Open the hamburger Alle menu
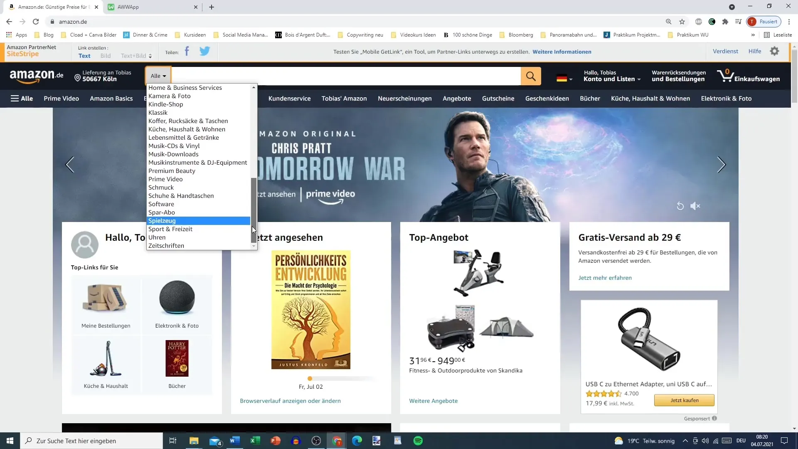The width and height of the screenshot is (798, 449). click(22, 99)
